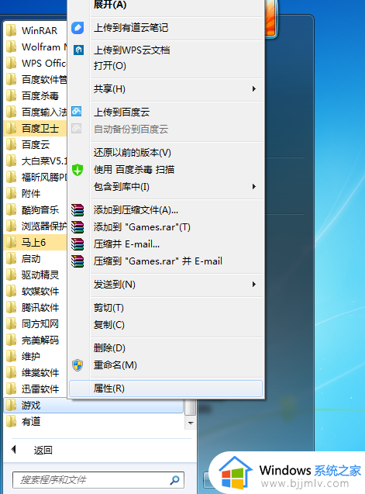This screenshot has height=494, width=365.
Task: Open the 完美解码 folder
Action: 36,340
